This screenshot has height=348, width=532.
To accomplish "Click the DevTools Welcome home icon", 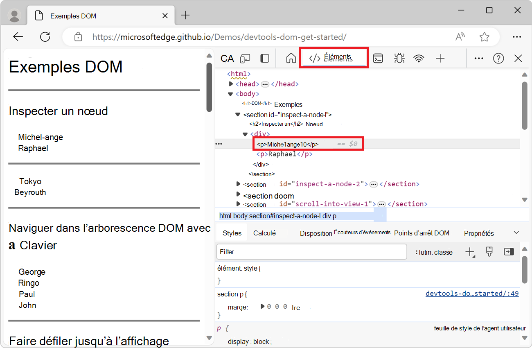I will coord(291,59).
